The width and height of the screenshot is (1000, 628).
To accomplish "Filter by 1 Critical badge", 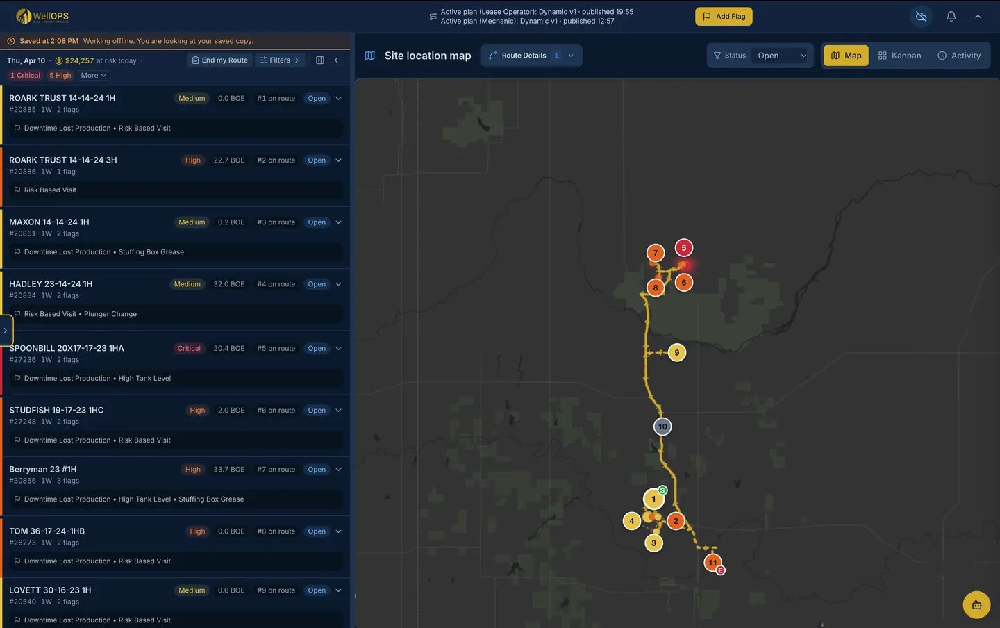I will [25, 76].
